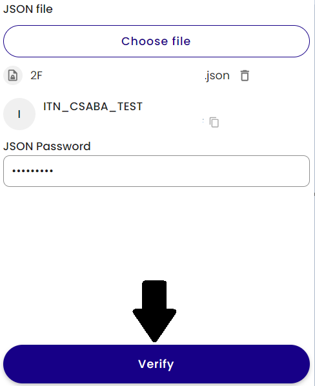Delete the uploaded JSON file via trash icon
315x386 pixels.
click(245, 75)
